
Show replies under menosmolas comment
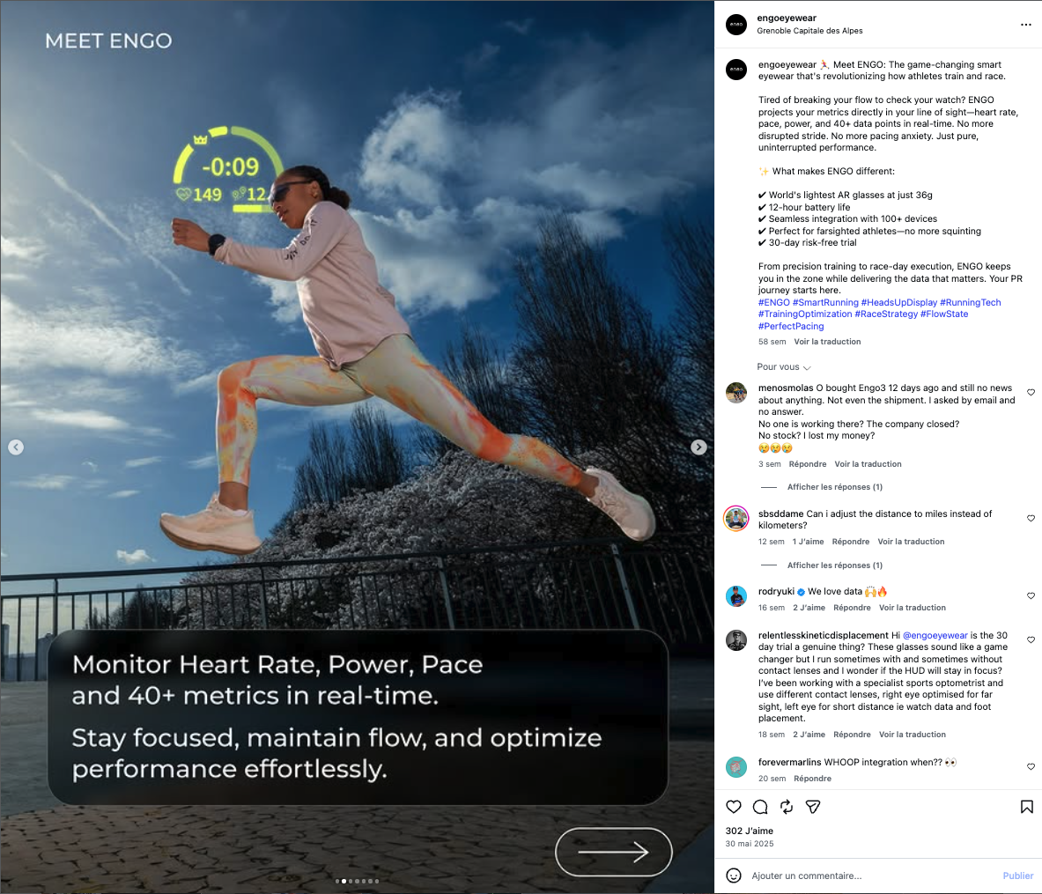[835, 487]
